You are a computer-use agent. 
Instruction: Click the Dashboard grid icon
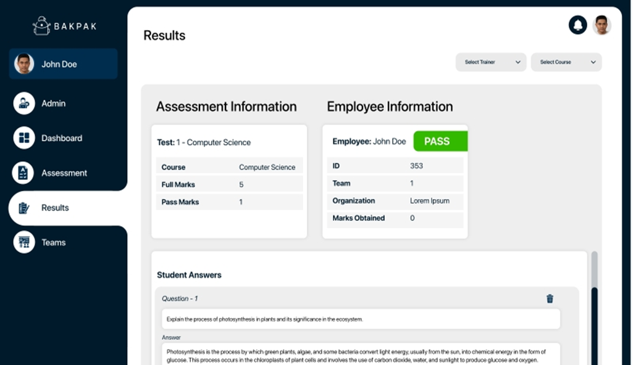pyautogui.click(x=24, y=138)
